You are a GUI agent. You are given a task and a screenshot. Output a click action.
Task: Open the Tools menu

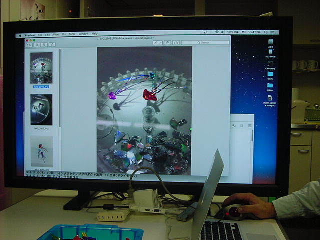(x=72, y=34)
